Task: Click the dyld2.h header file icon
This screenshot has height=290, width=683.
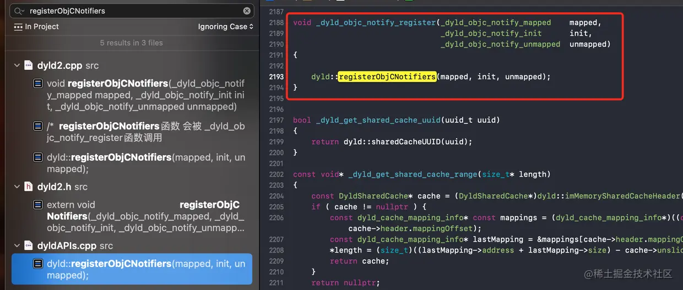Action: 29,187
